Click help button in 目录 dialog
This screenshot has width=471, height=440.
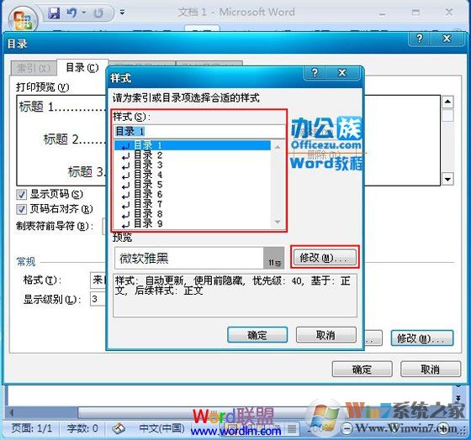pos(420,39)
